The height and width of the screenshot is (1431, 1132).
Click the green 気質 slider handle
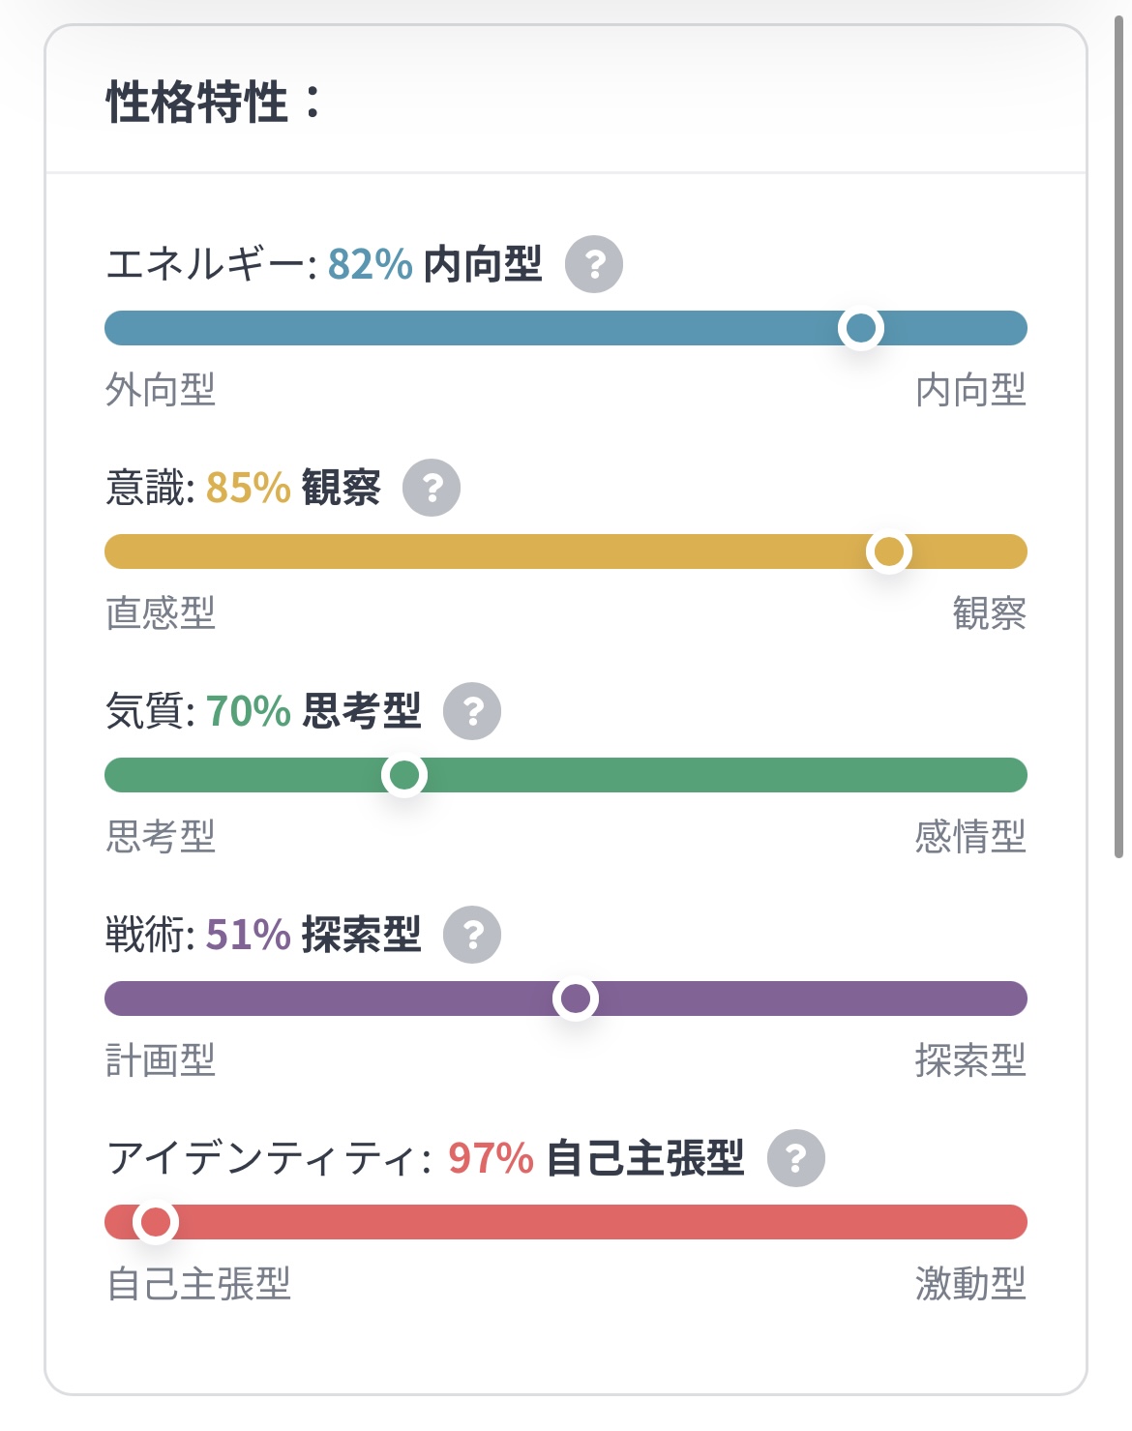403,775
